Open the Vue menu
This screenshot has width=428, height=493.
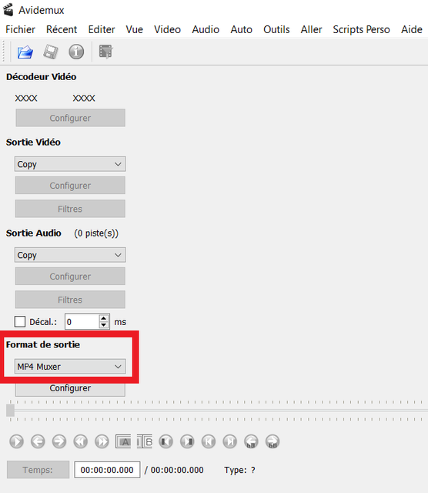click(x=135, y=29)
